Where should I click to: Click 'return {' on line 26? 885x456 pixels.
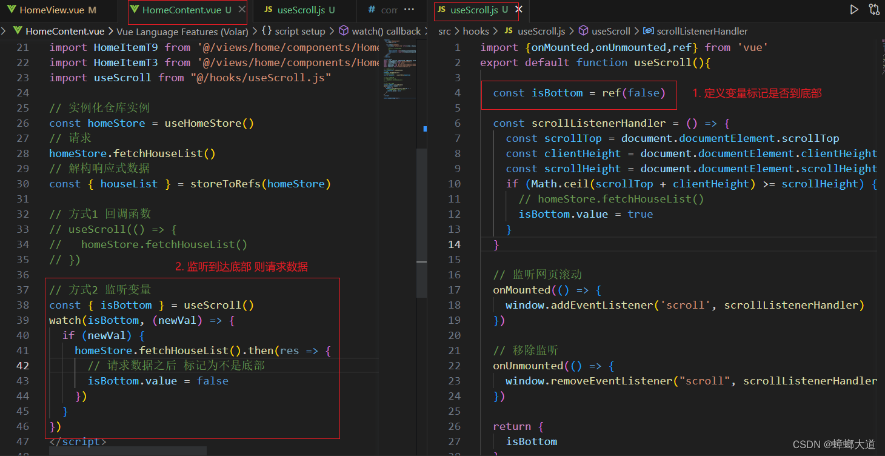518,426
